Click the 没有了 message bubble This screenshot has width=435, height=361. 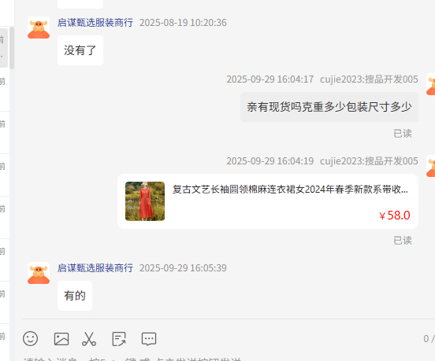[x=80, y=50]
